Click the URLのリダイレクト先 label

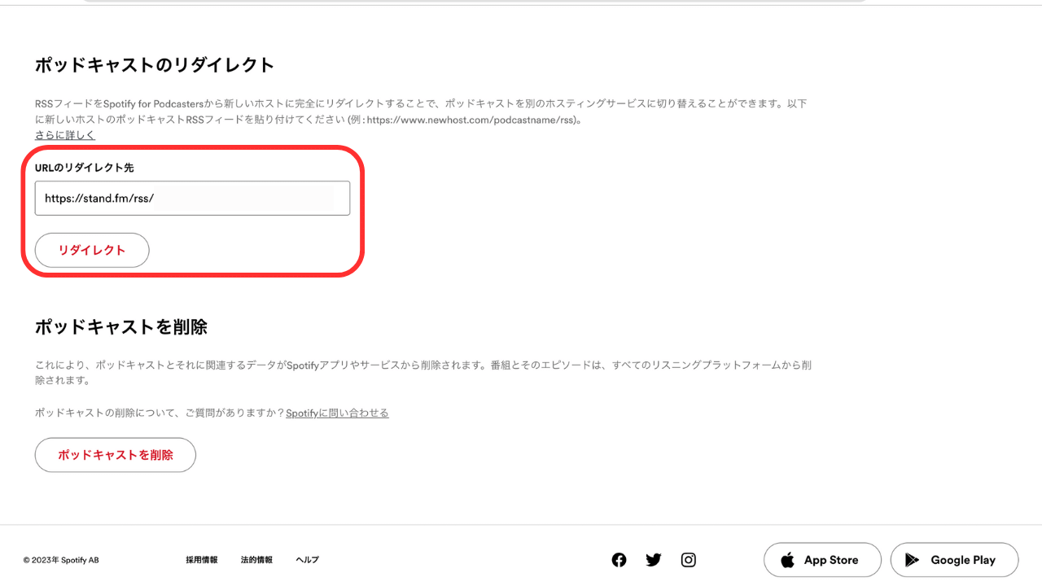click(x=84, y=168)
